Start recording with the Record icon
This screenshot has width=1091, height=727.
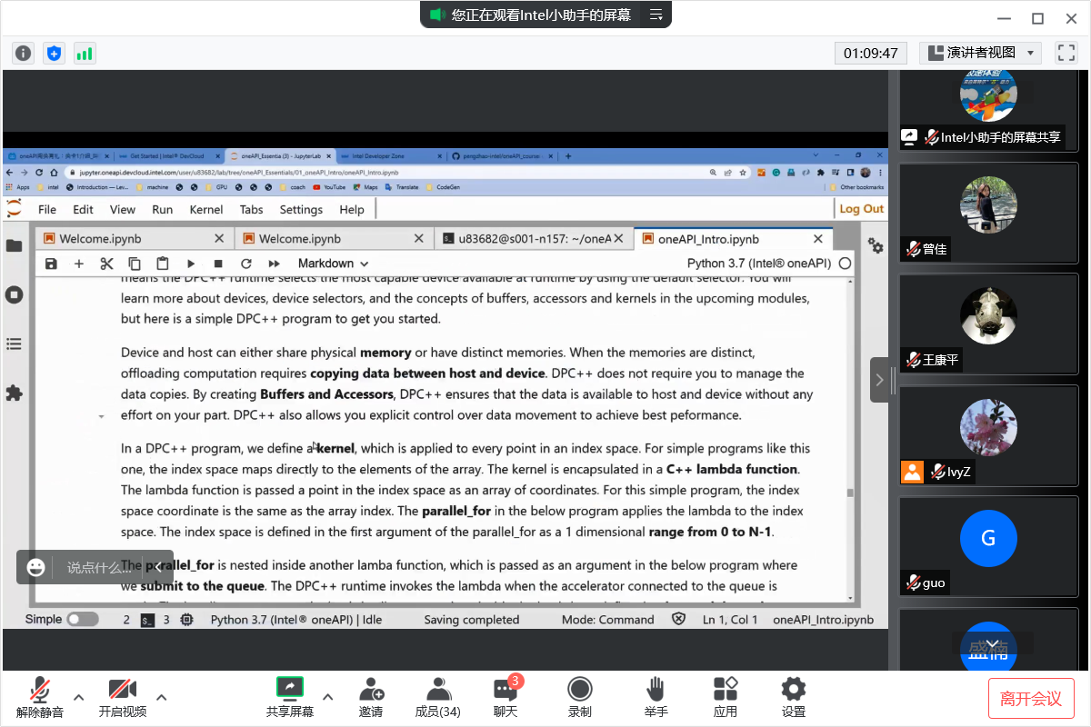[579, 689]
